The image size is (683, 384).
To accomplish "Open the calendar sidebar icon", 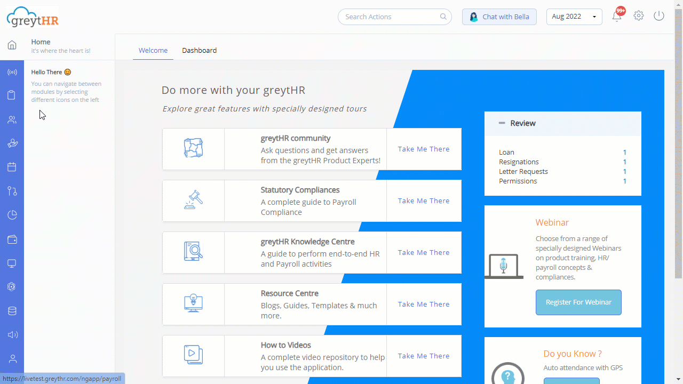I will click(x=12, y=167).
